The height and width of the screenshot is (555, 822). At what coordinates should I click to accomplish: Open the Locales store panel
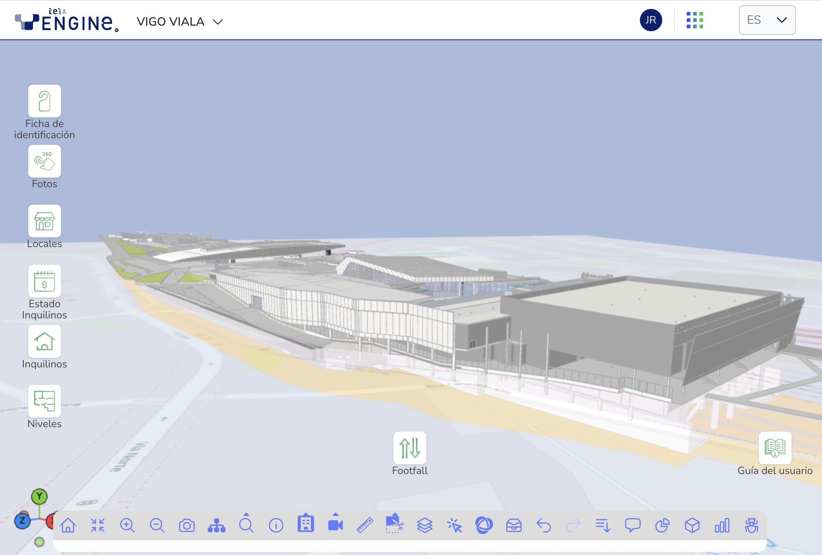(x=44, y=221)
